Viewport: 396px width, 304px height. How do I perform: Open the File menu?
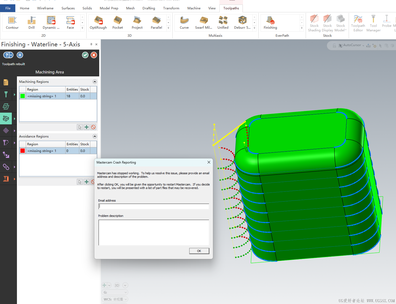click(x=8, y=8)
